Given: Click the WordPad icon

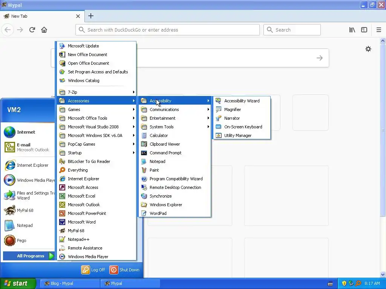Looking at the screenshot, I should coord(144,213).
